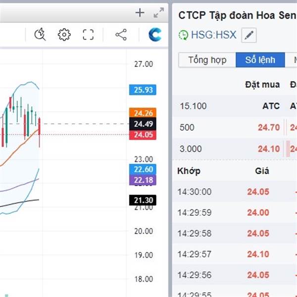297x297 pixels.
Task: Click the Khớp column header
Action: [x=189, y=171]
